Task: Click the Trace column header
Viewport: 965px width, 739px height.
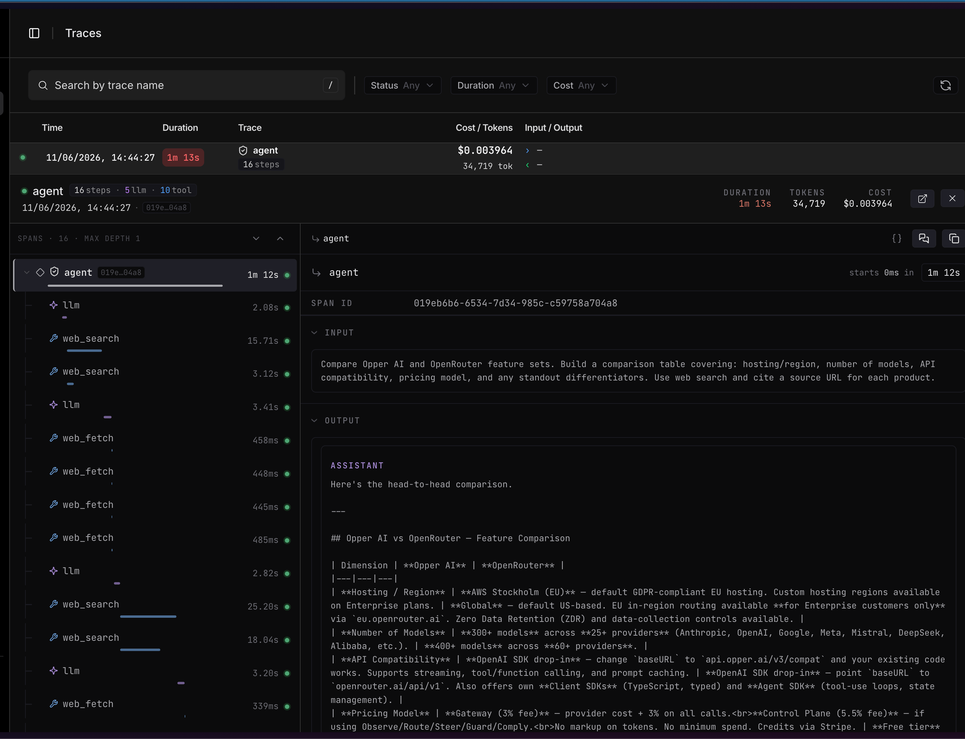Action: pyautogui.click(x=250, y=127)
